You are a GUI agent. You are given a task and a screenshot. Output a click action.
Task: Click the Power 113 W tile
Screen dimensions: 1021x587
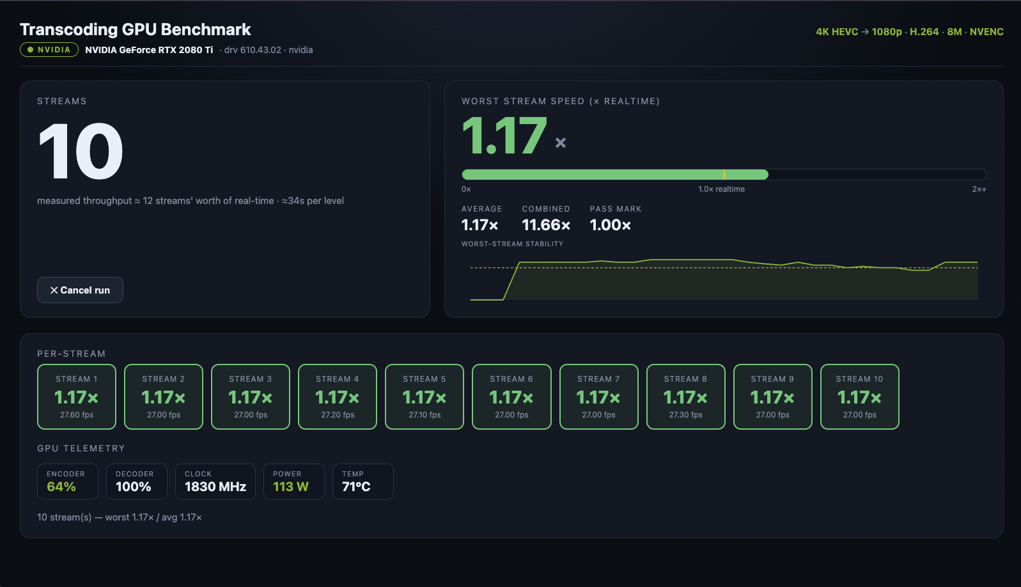pyautogui.click(x=294, y=481)
